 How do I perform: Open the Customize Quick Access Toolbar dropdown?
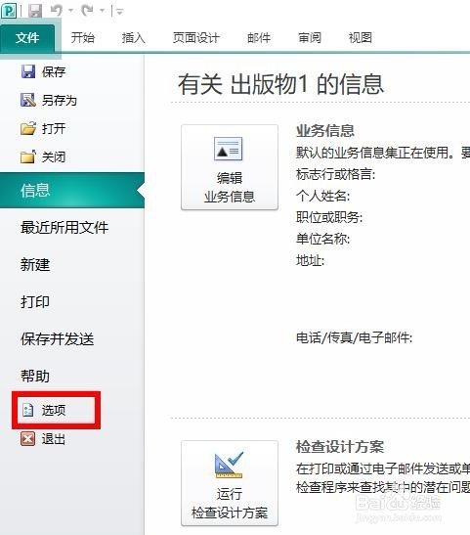(119, 12)
